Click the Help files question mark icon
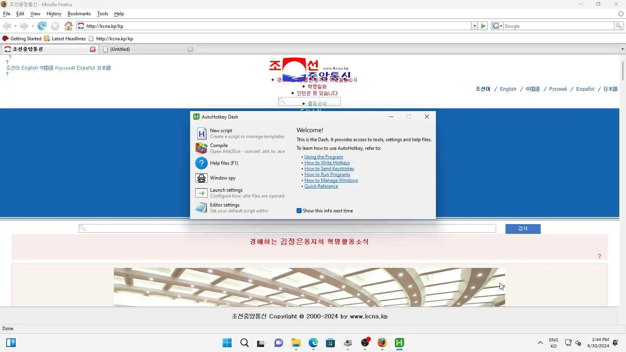This screenshot has height=352, width=626. tap(201, 163)
